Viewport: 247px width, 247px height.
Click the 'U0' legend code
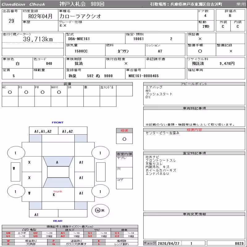point(8,233)
